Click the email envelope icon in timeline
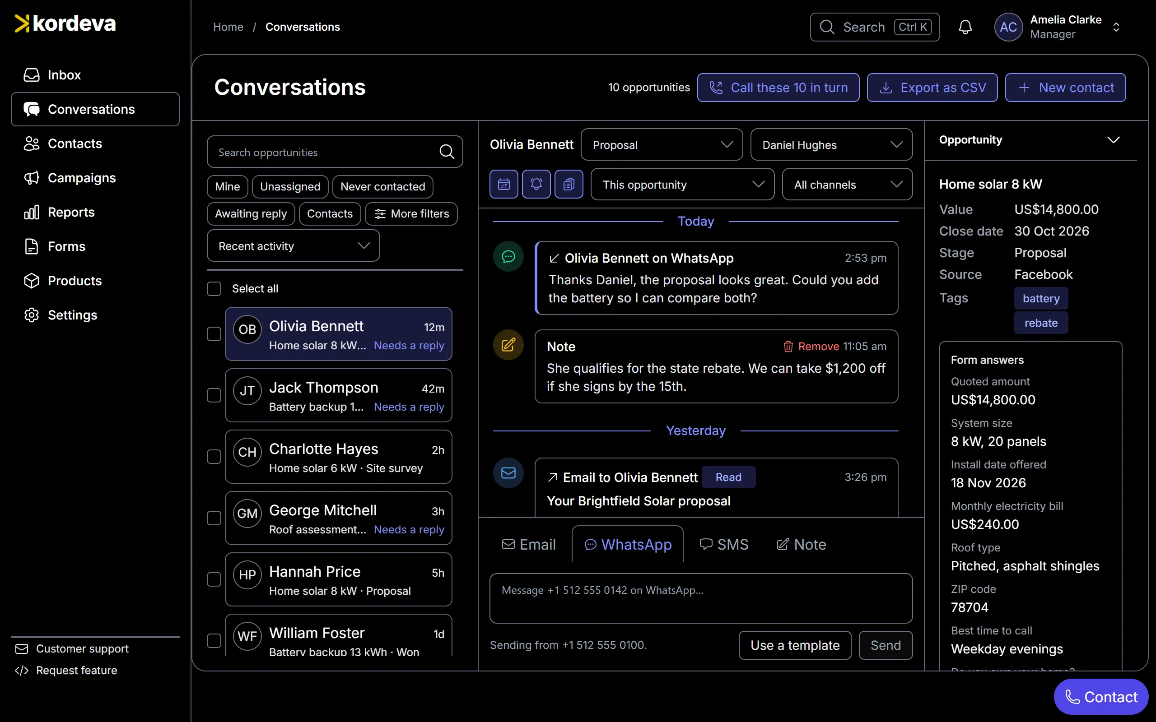 (508, 473)
